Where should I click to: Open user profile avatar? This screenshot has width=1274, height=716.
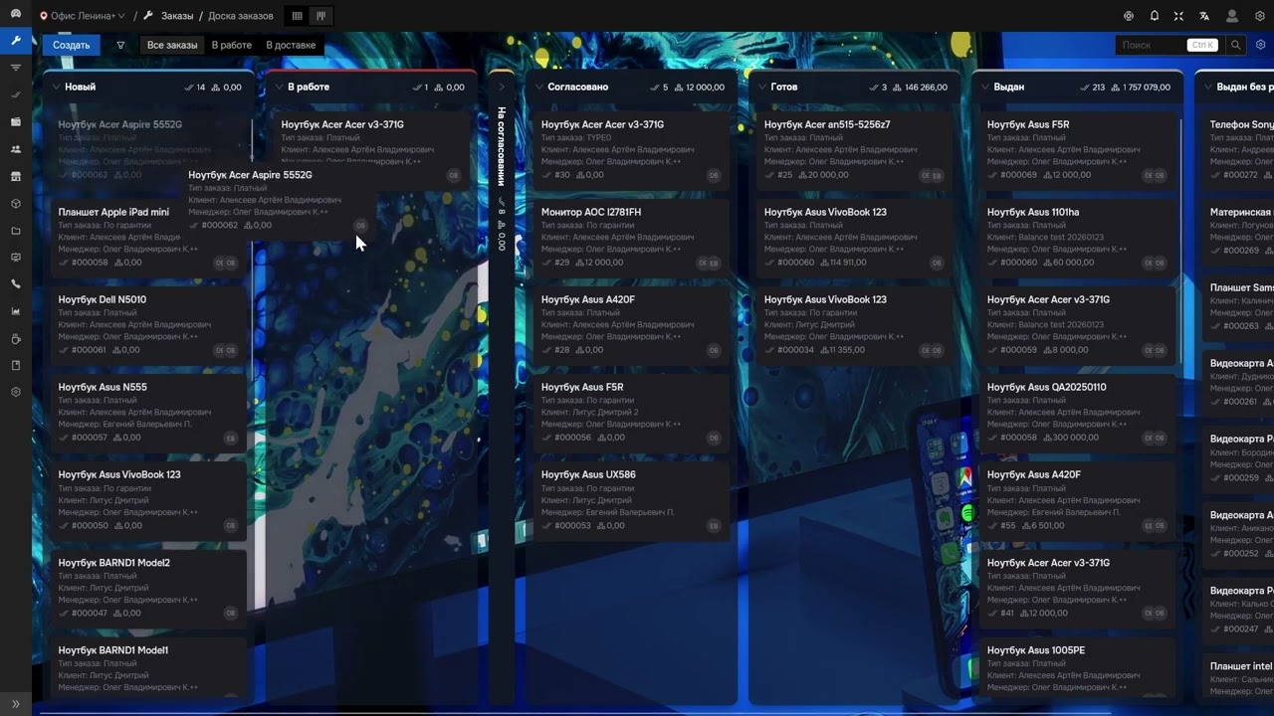[x=1232, y=16]
